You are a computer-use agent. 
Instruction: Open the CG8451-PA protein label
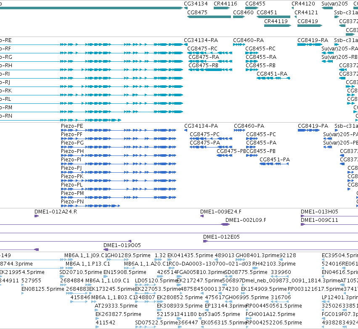[x=275, y=160]
